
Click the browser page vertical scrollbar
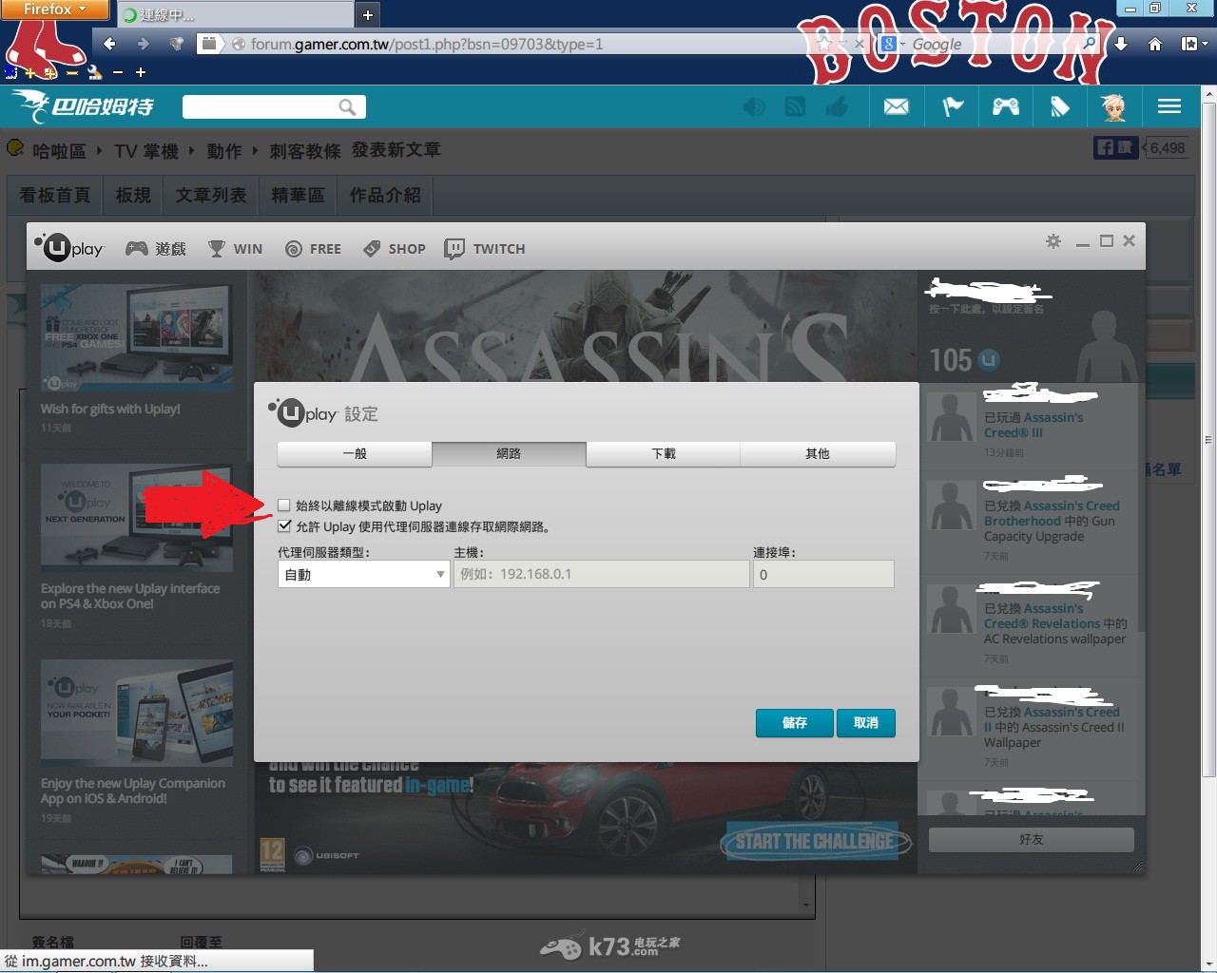(1208, 439)
